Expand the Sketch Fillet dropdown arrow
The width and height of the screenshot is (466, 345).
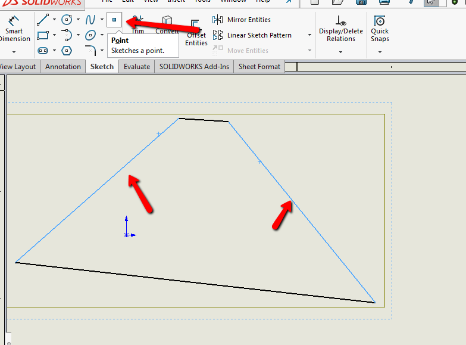coord(102,51)
